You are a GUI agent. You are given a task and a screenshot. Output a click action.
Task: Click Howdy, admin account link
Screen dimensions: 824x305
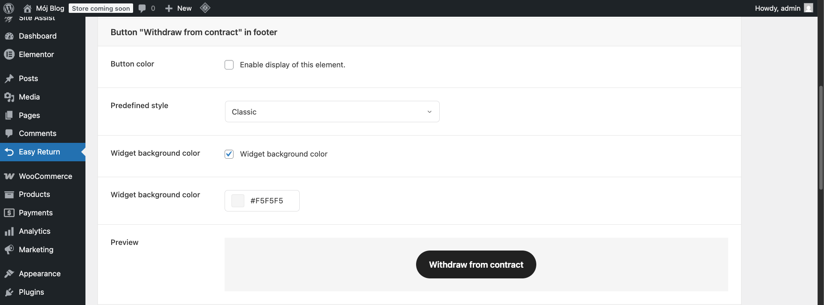point(778,8)
